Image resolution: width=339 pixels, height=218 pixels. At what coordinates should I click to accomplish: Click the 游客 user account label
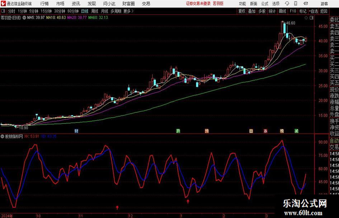[324, 4]
